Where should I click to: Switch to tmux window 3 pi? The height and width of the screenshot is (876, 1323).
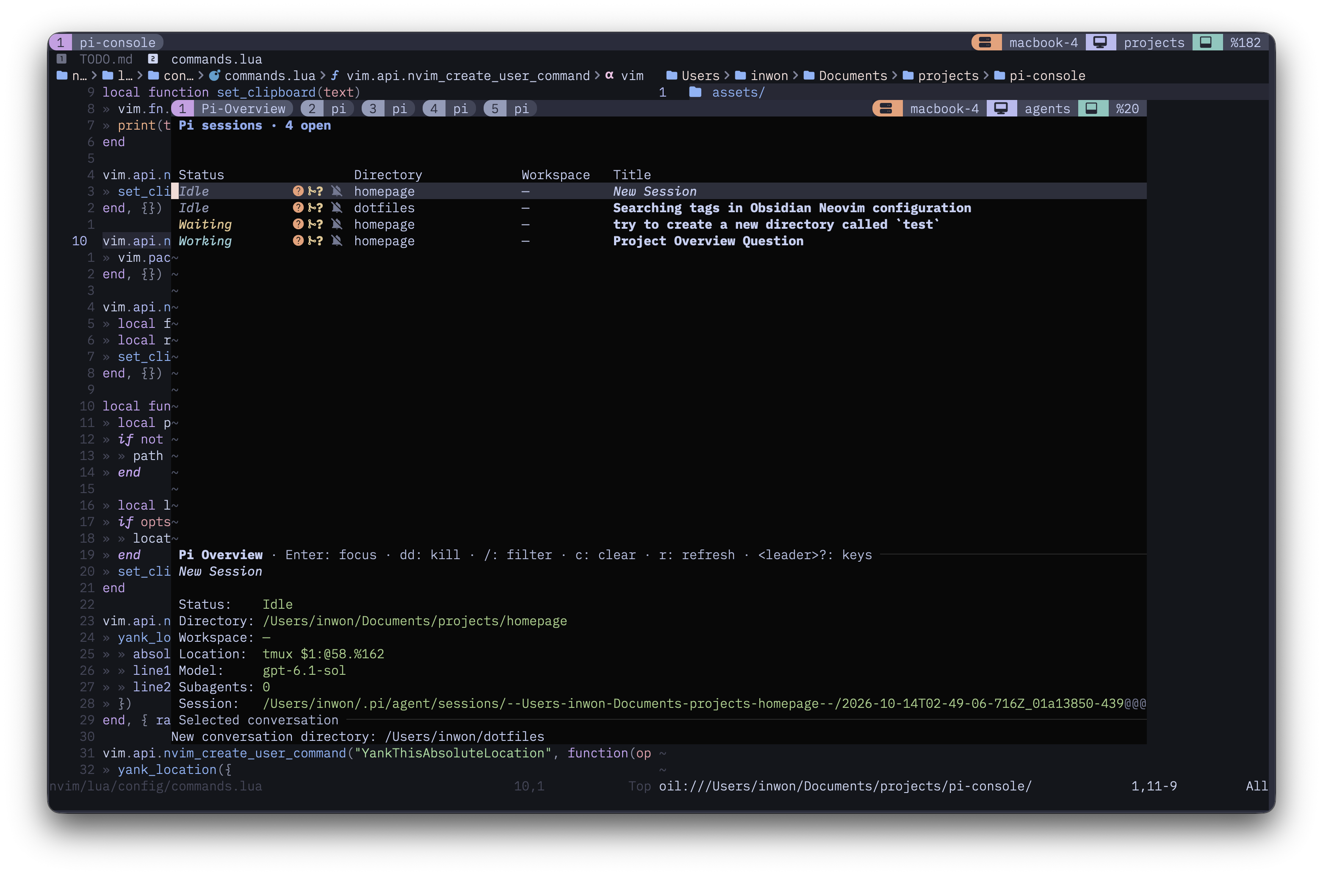388,108
